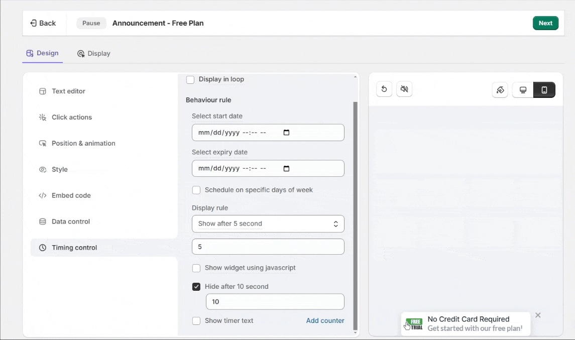This screenshot has width=575, height=340.
Task: Open calendar picker for expiry date
Action: (286, 168)
